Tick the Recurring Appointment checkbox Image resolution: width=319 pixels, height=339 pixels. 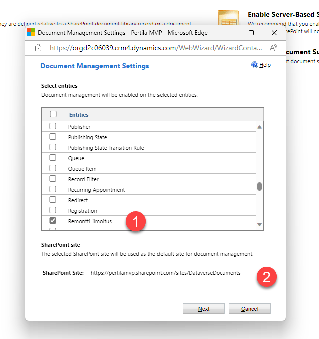(x=53, y=190)
